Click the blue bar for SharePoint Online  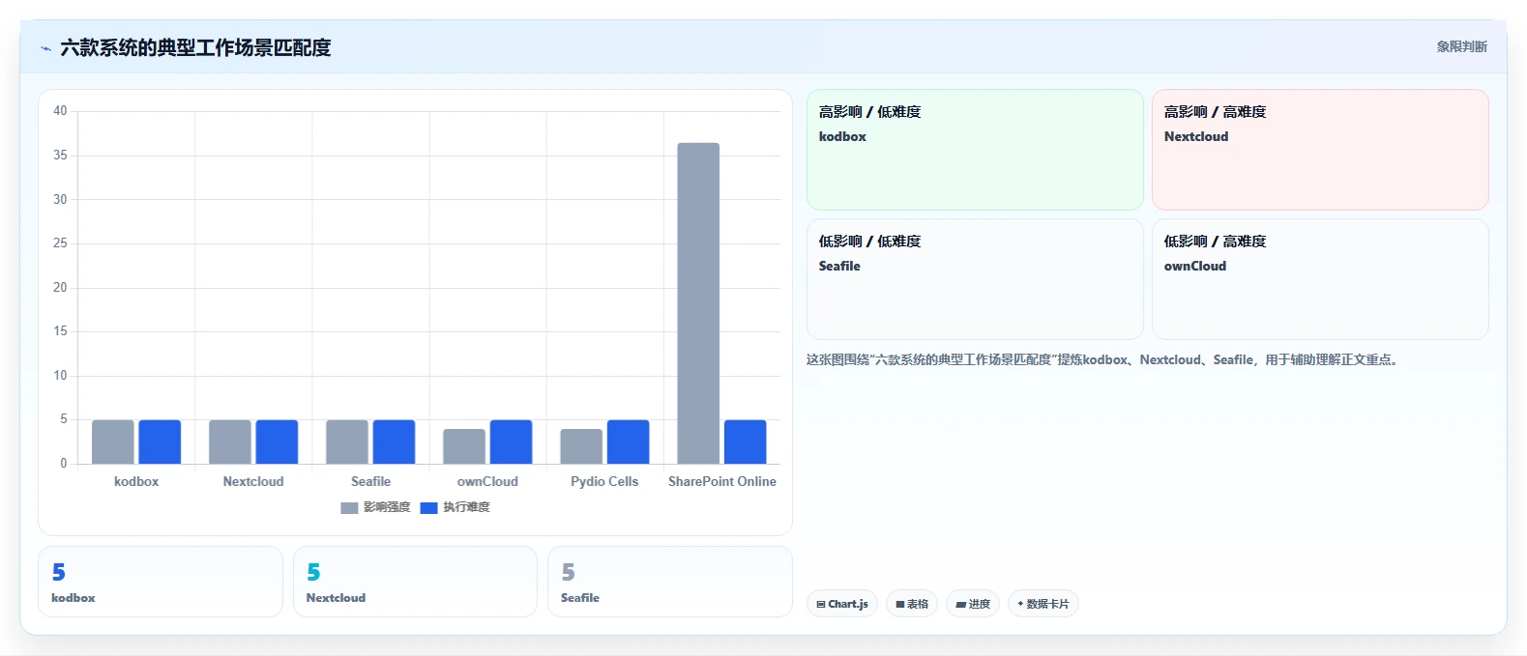(745, 442)
